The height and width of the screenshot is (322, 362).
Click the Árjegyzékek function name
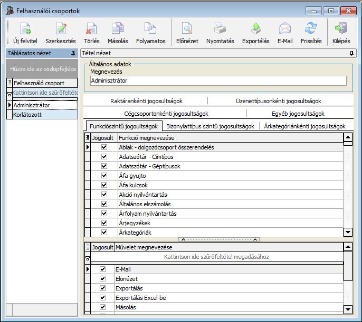tap(135, 223)
